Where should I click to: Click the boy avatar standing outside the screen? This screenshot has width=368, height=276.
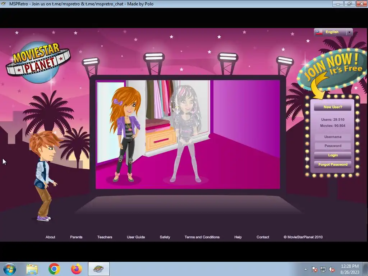click(x=44, y=176)
